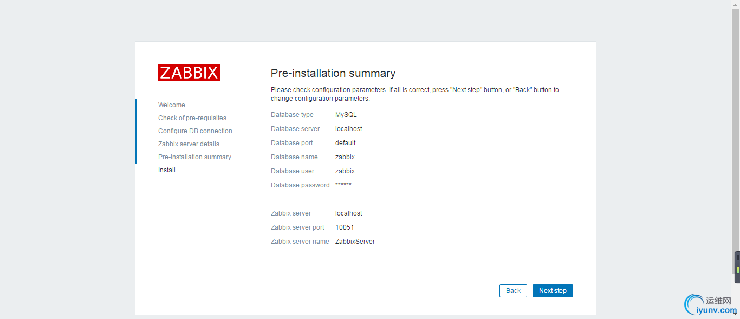The image size is (740, 319).
Task: Click the ZABBIX logo
Action: coord(189,73)
